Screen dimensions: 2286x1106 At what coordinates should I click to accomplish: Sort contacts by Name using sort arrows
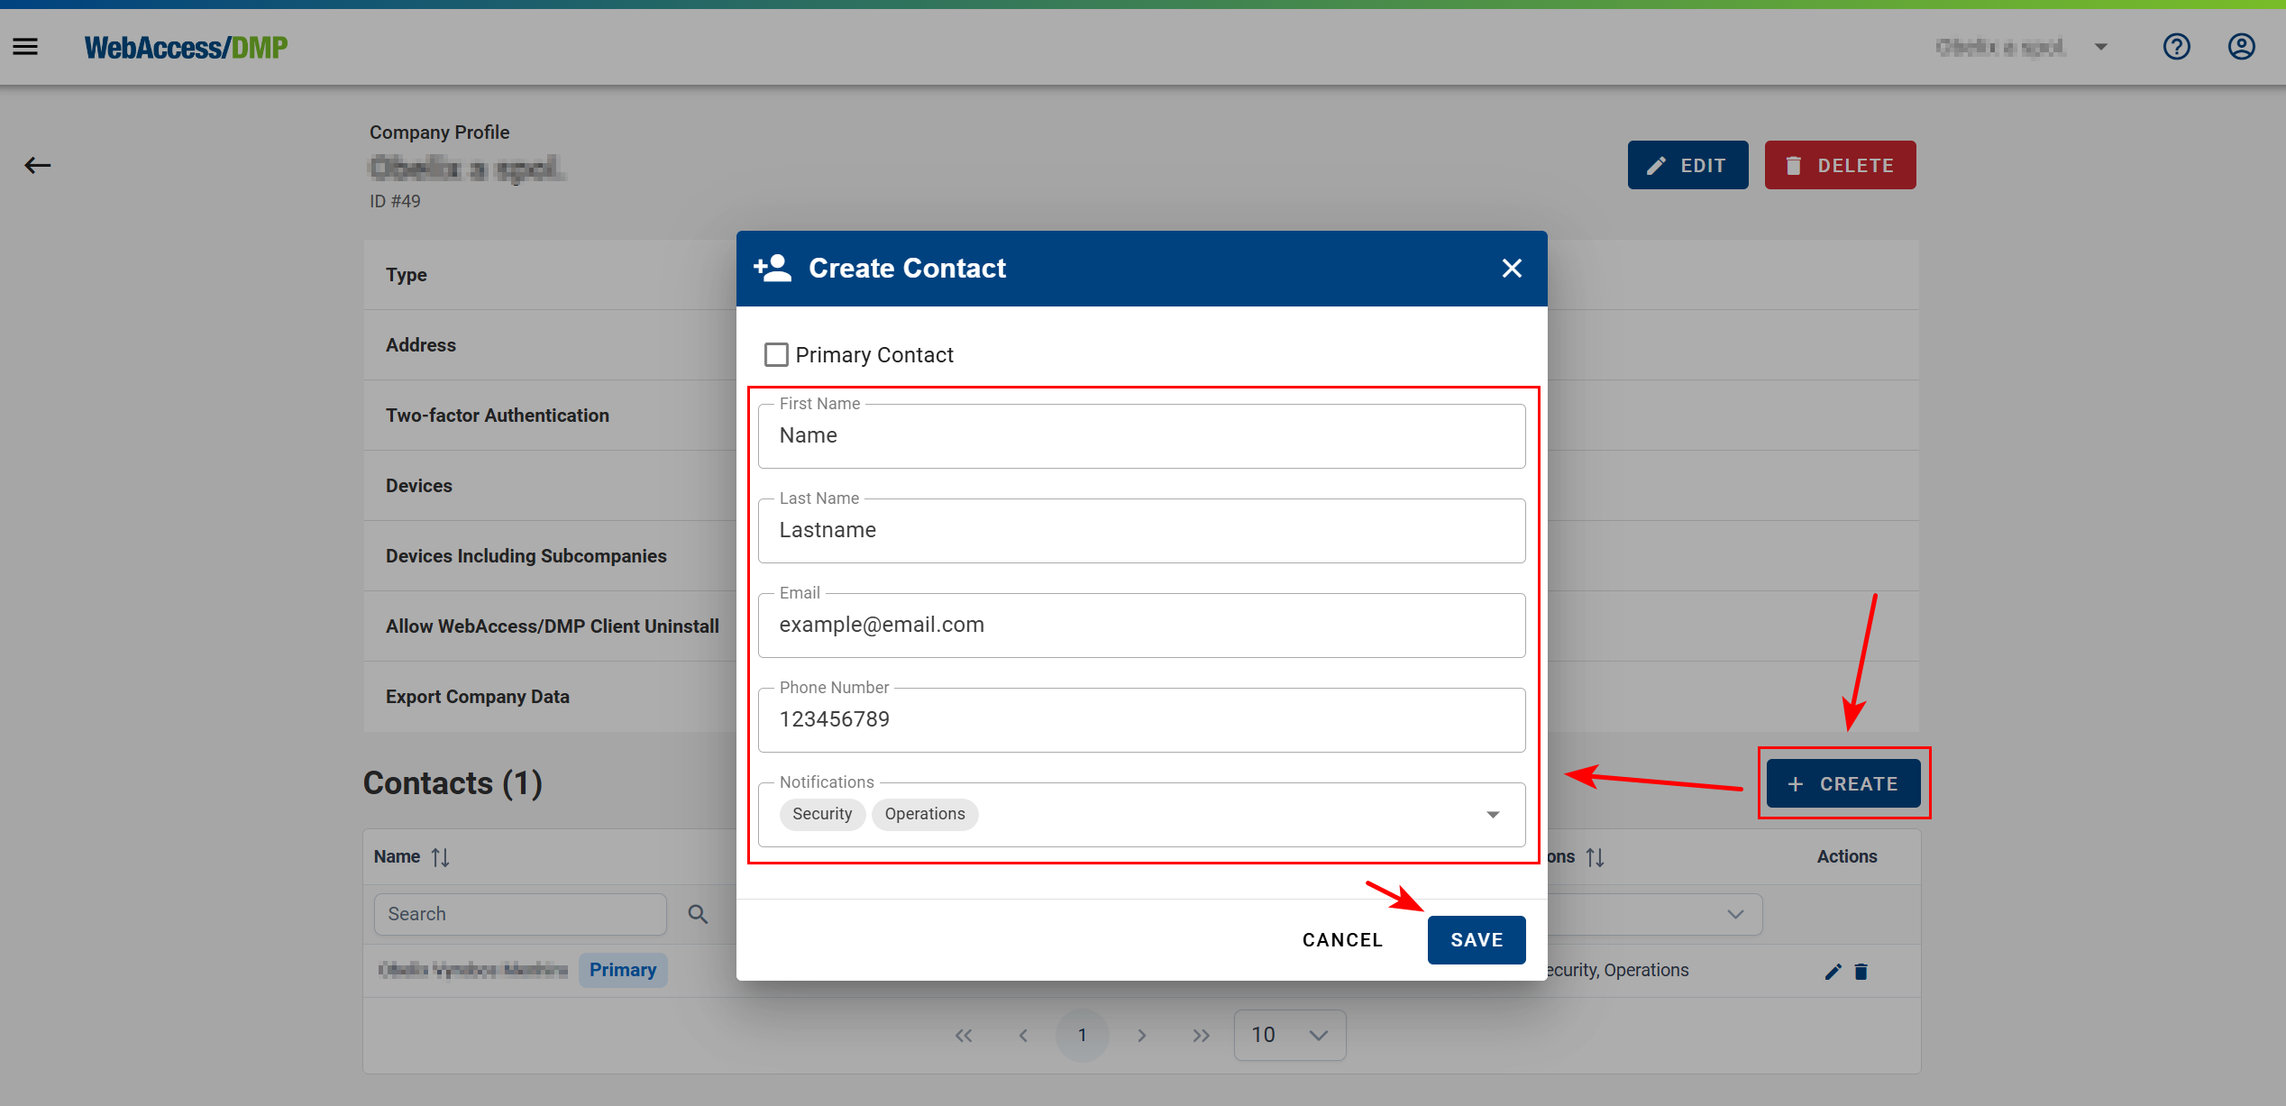pos(441,855)
